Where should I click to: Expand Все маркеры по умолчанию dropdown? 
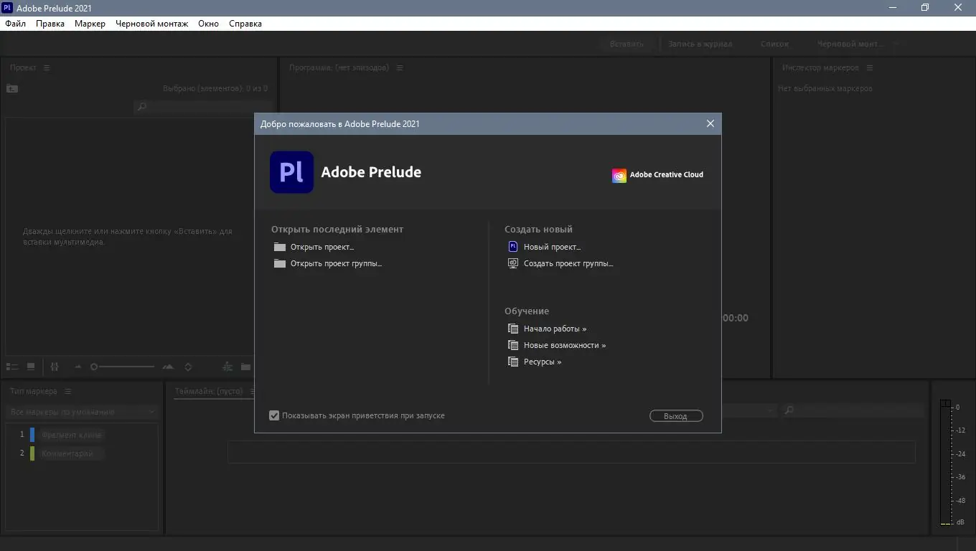(x=82, y=412)
